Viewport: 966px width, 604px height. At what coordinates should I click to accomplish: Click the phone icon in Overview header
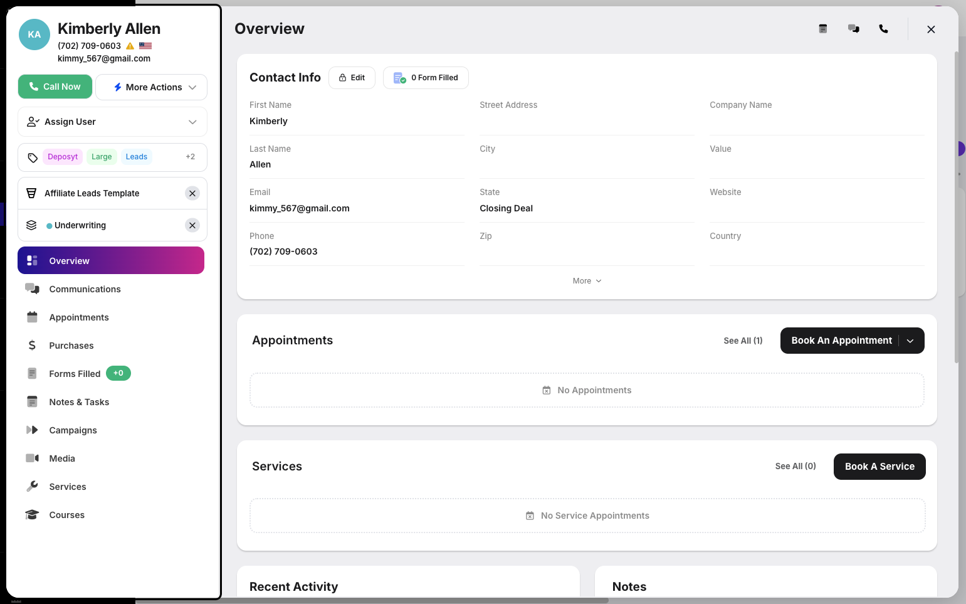[x=883, y=29]
